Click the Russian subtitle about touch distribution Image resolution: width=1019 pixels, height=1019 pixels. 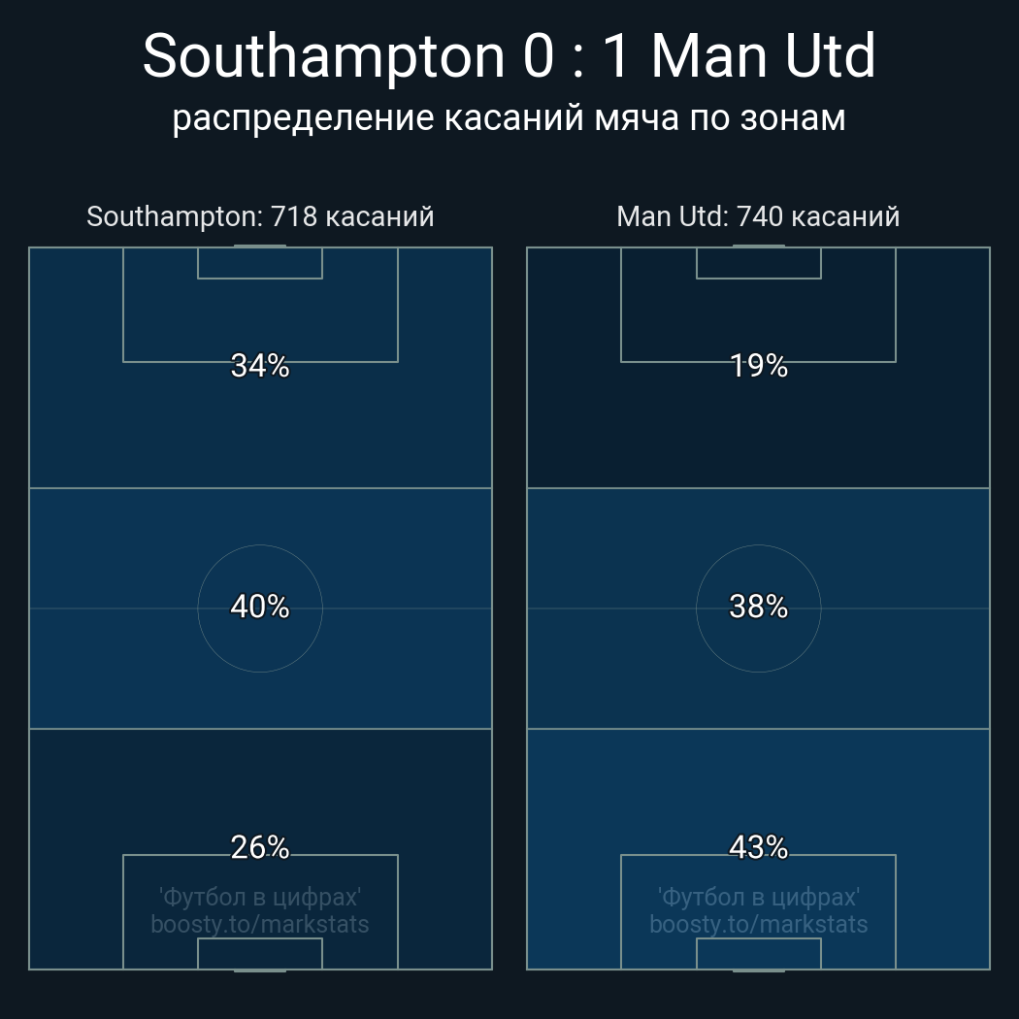(509, 117)
